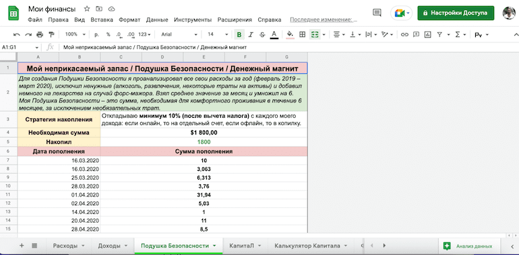Viewport: 519px width, 255px height.
Task: Toggle bold formatting
Action: [239, 34]
